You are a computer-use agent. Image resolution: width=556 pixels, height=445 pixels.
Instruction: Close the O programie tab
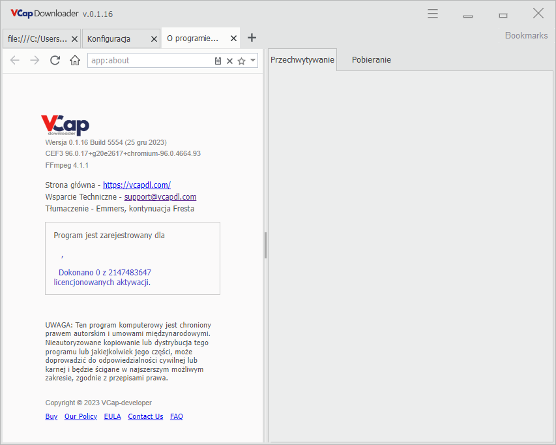click(233, 38)
